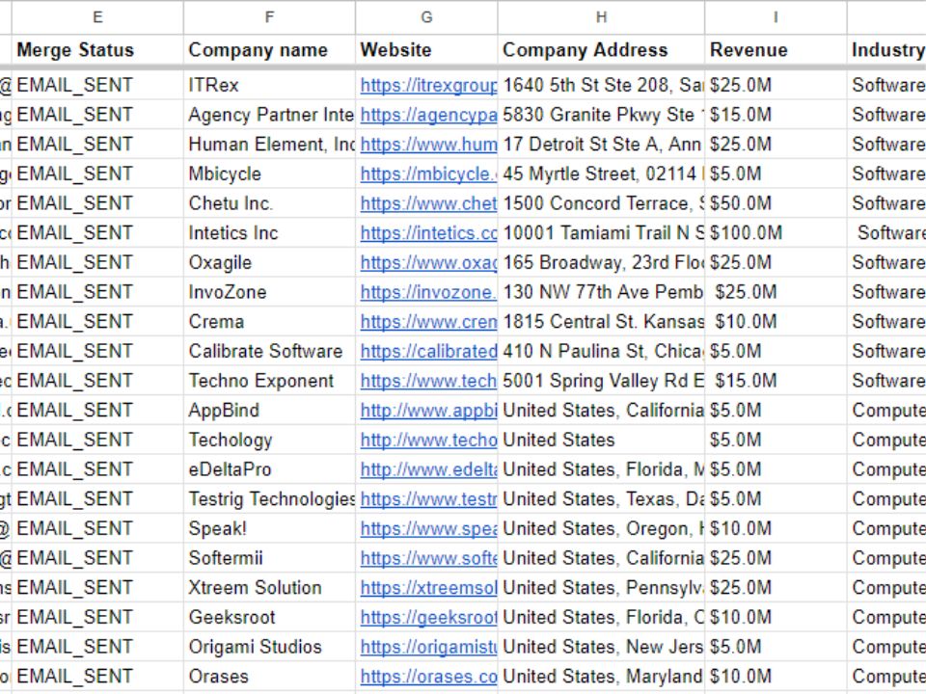Select the Orases company name cell
Image resolution: width=926 pixels, height=694 pixels.
[x=269, y=677]
